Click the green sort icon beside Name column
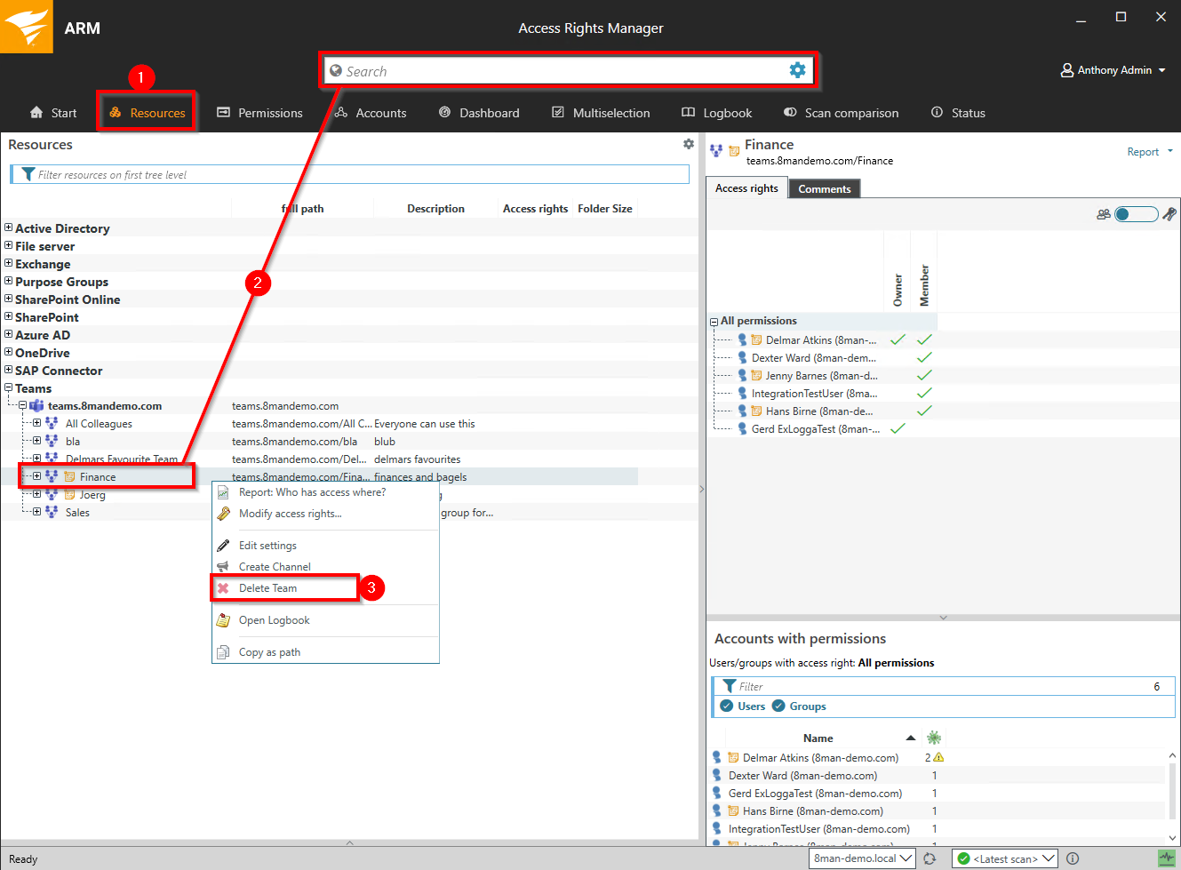This screenshot has width=1181, height=870. click(x=933, y=738)
